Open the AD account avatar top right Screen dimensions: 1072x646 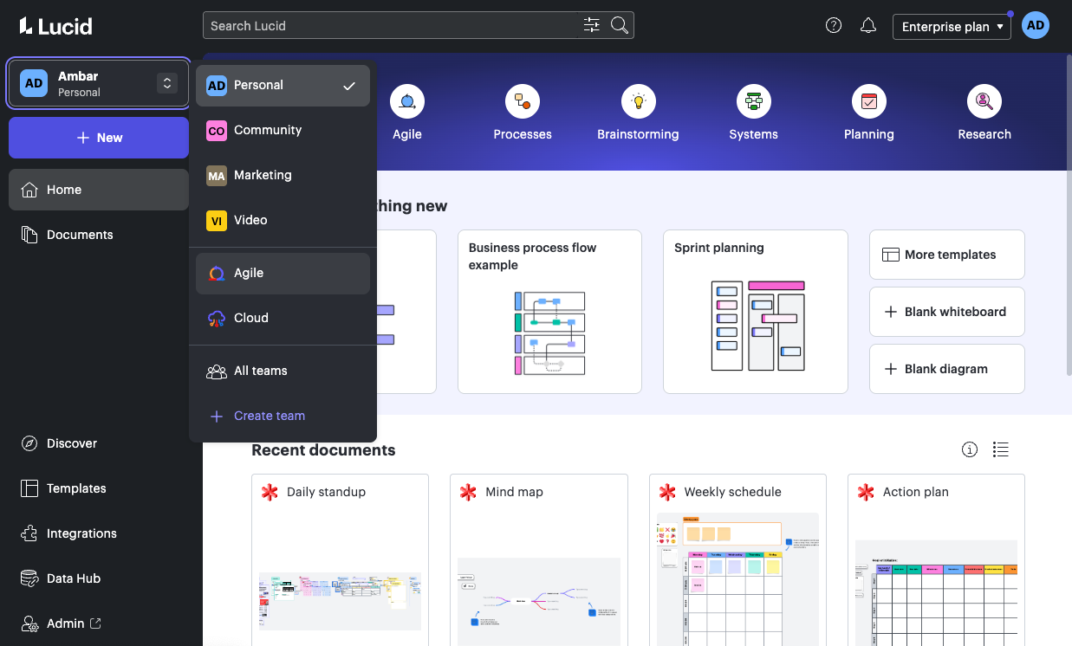pyautogui.click(x=1036, y=25)
